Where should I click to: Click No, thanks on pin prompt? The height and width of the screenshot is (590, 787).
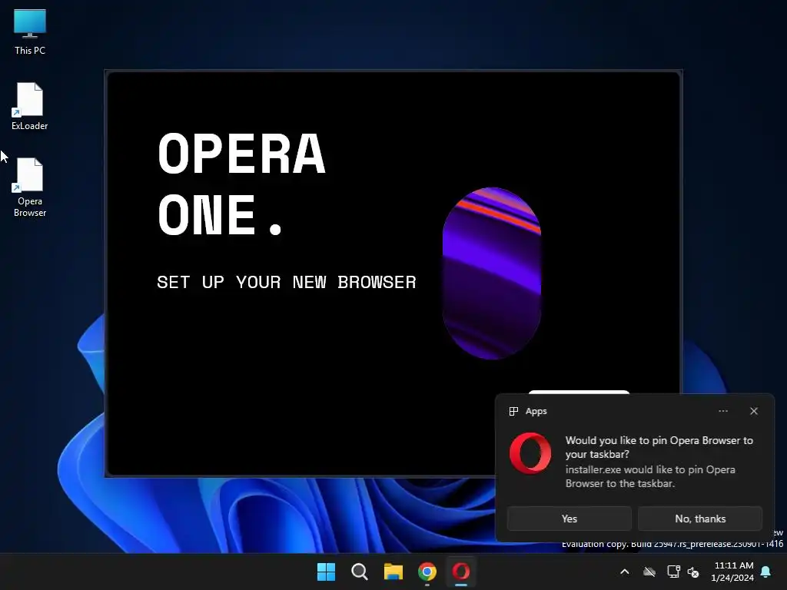coord(700,519)
